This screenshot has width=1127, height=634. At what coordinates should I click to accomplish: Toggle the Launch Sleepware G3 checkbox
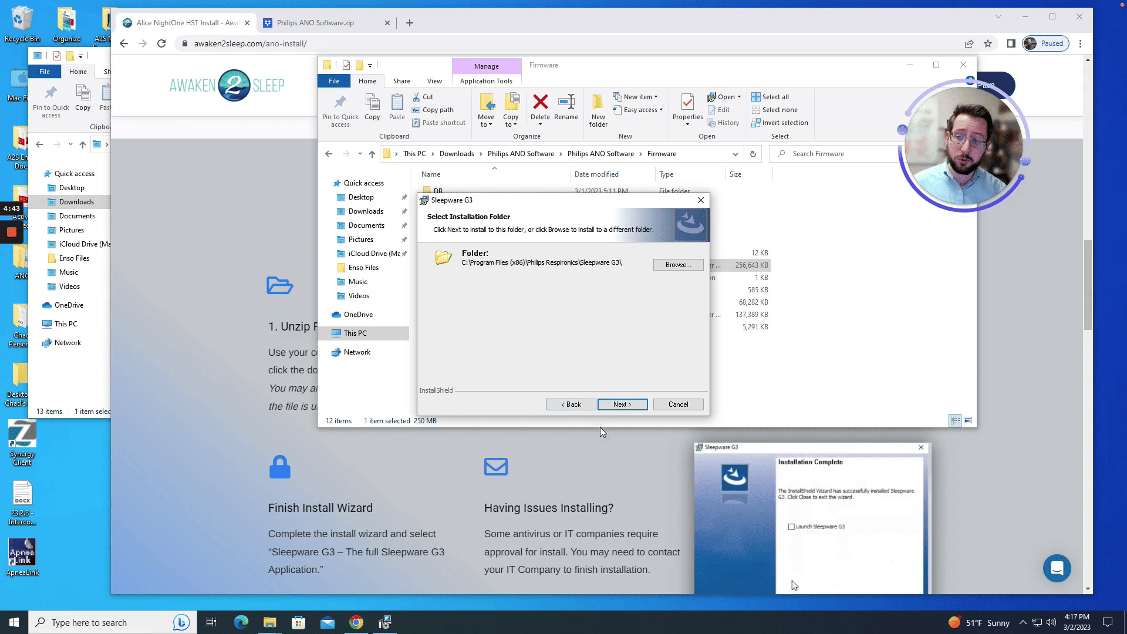pyautogui.click(x=791, y=527)
